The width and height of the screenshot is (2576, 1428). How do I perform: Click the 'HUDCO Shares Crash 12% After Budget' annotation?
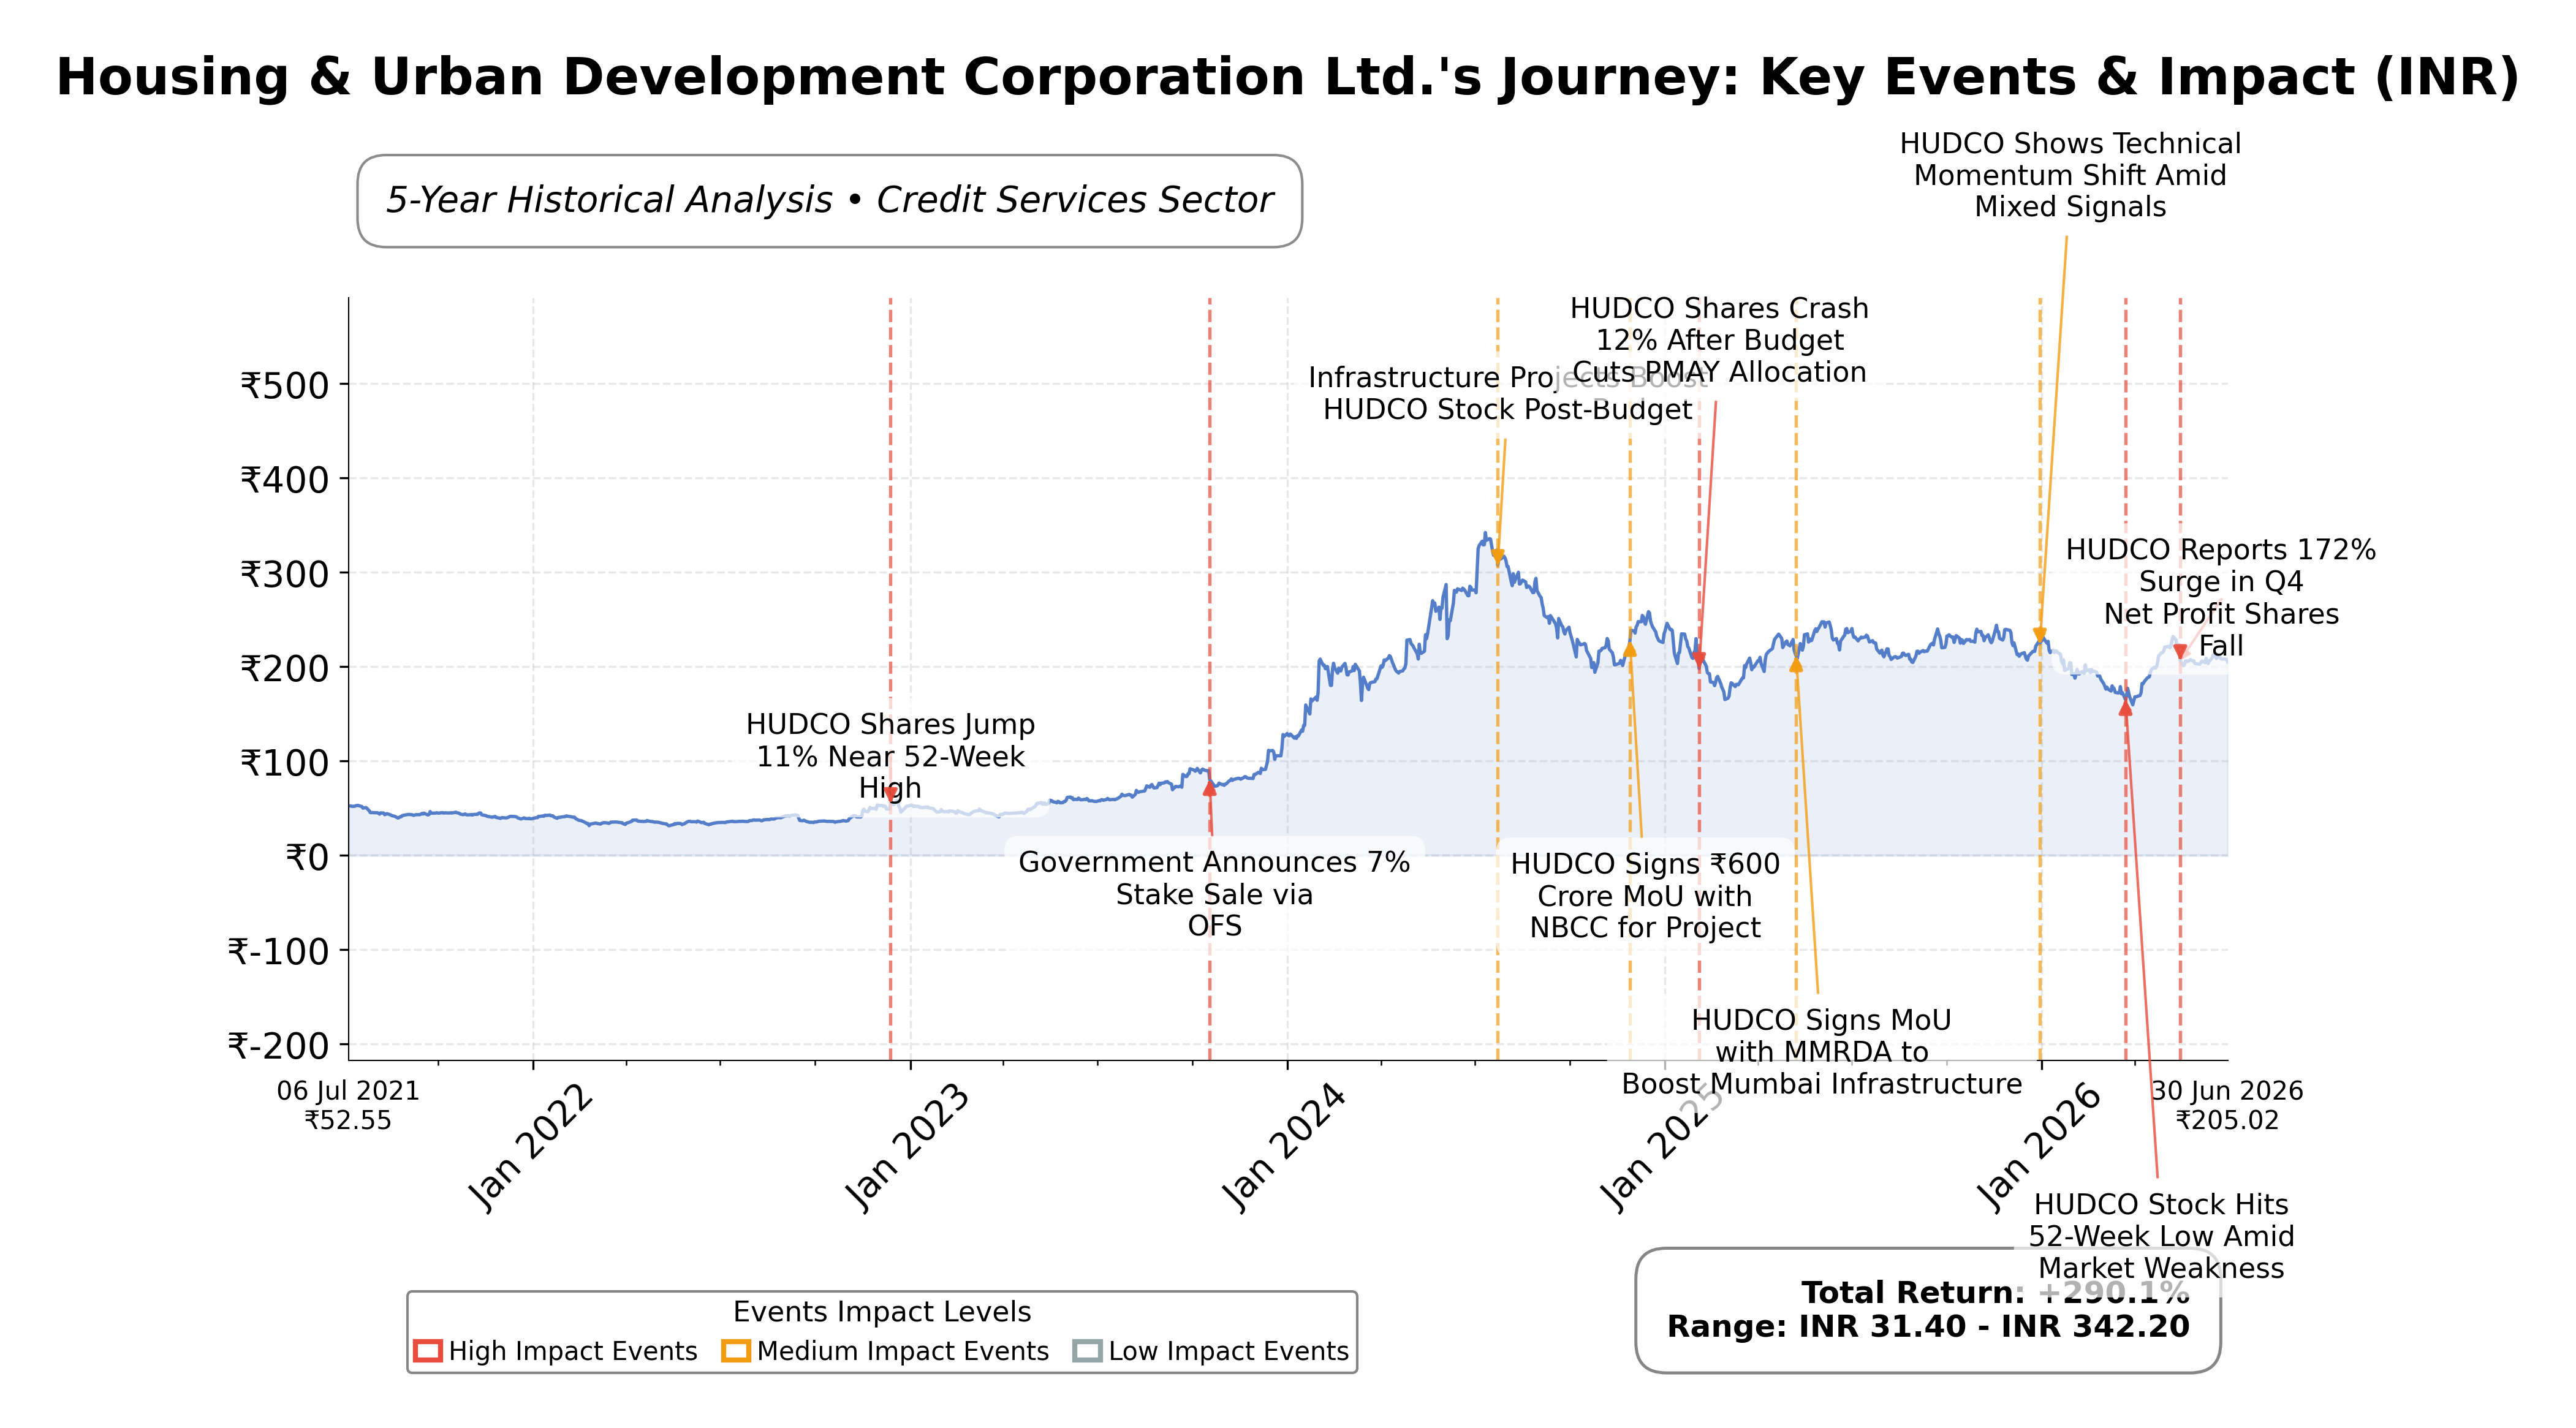[1719, 340]
